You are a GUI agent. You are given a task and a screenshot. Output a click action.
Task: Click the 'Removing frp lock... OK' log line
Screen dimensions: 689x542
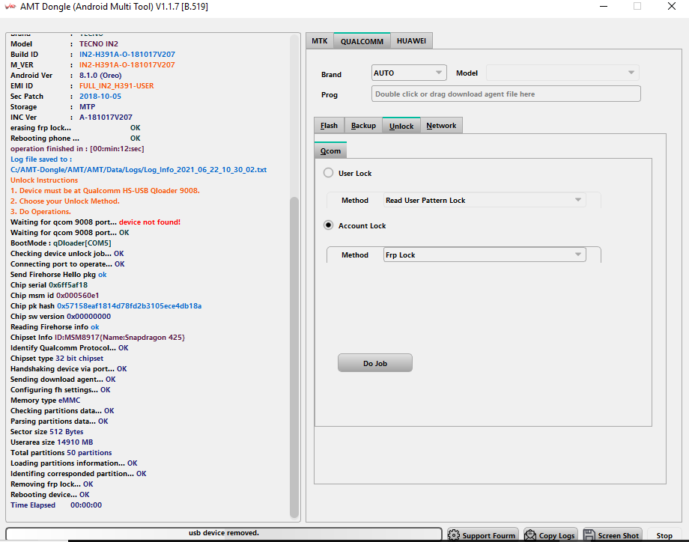[52, 484]
